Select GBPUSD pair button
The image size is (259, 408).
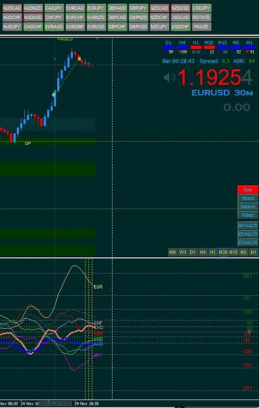[138, 27]
